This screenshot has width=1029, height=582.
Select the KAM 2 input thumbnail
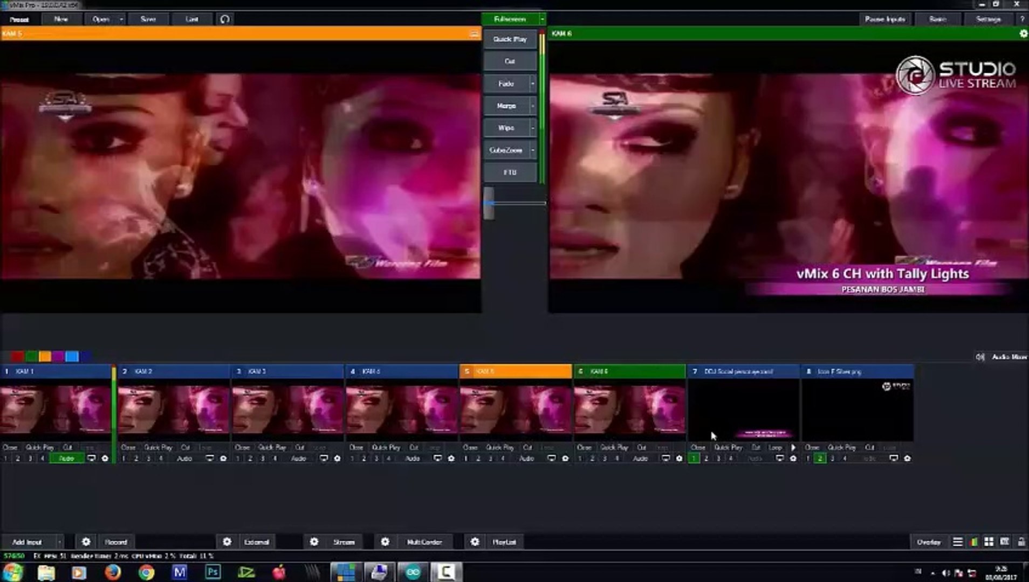tap(174, 410)
